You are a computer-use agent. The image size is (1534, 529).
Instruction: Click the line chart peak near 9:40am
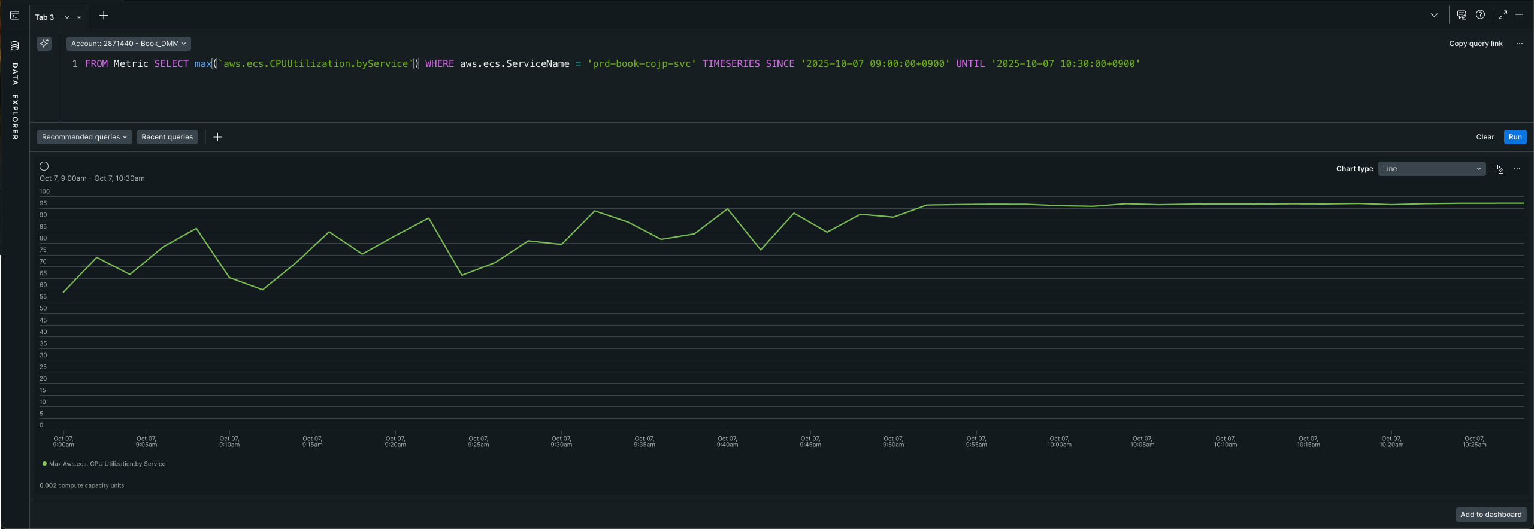[727, 209]
